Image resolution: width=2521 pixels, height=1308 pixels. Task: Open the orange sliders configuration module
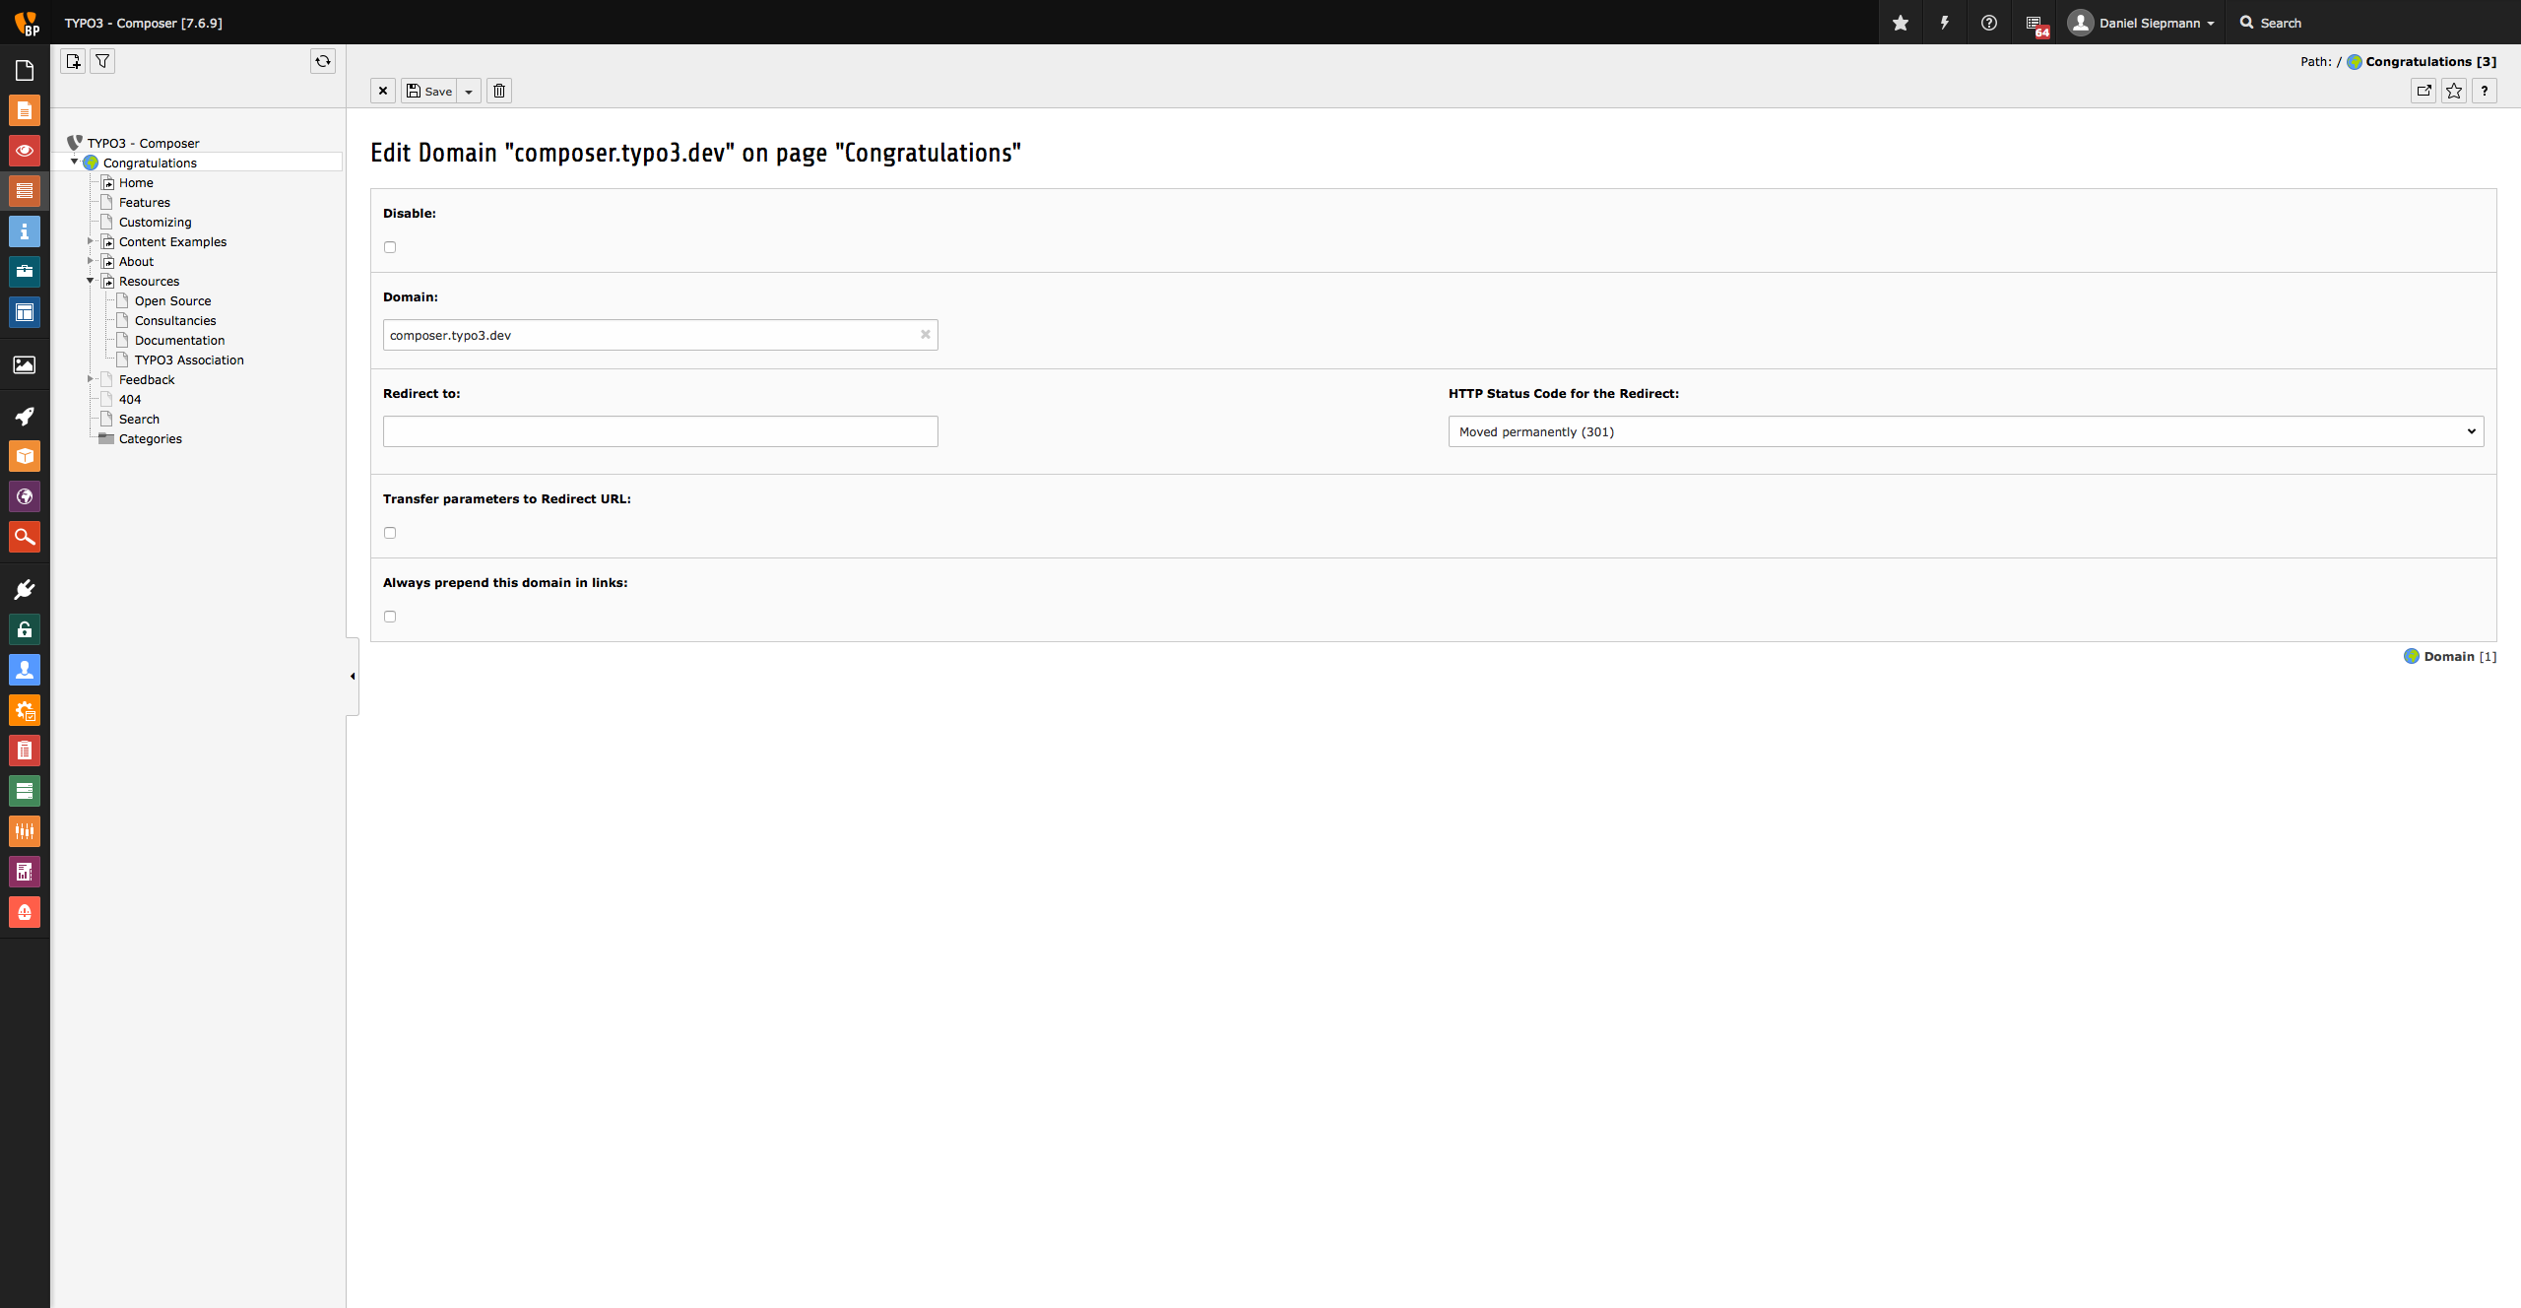pos(25,831)
